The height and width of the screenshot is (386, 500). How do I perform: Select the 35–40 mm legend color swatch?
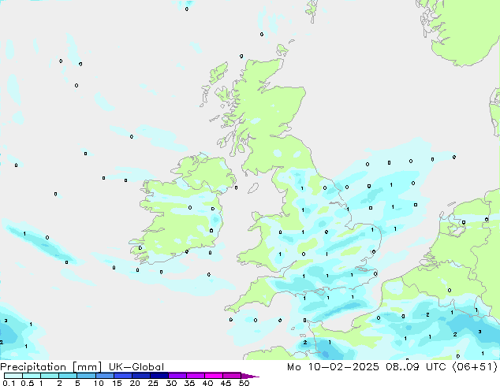pyautogui.click(x=195, y=376)
